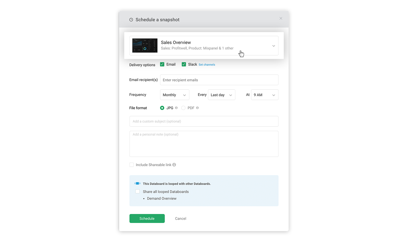Viewport: 408px width, 240px height.
Task: Open the Last day dropdown
Action: [x=222, y=95]
